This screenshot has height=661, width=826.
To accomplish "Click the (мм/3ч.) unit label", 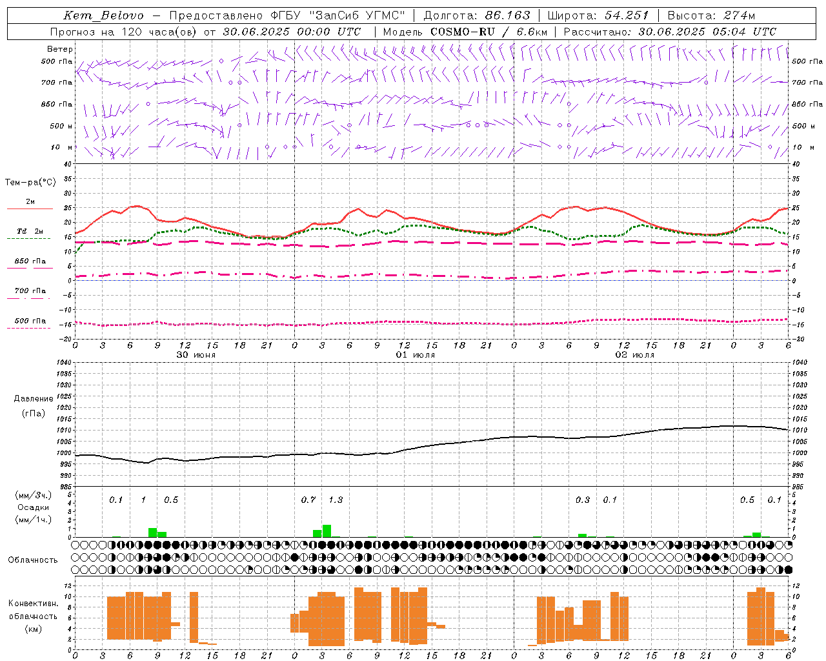I will (x=34, y=496).
